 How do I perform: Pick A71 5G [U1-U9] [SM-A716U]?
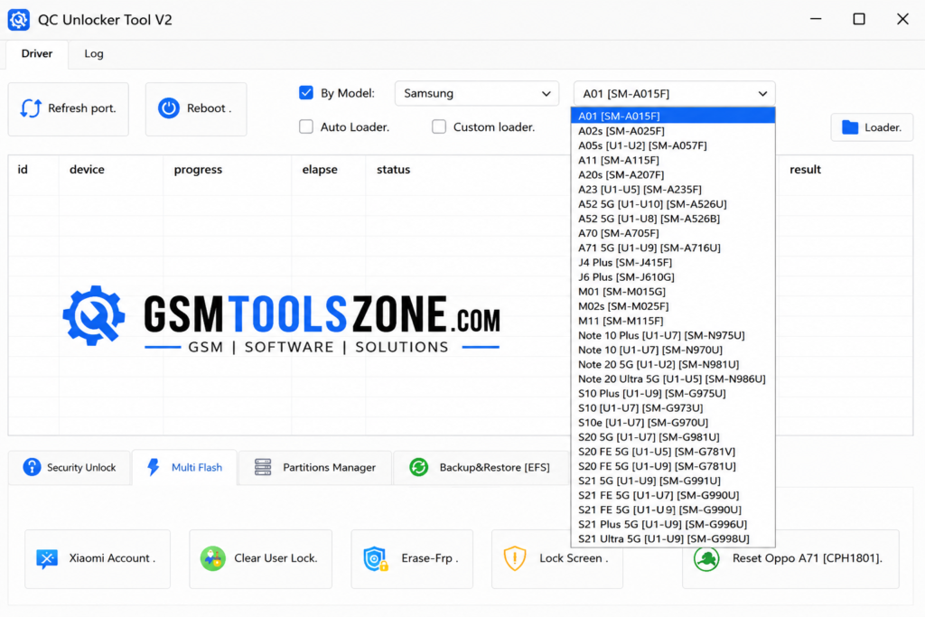coord(673,248)
